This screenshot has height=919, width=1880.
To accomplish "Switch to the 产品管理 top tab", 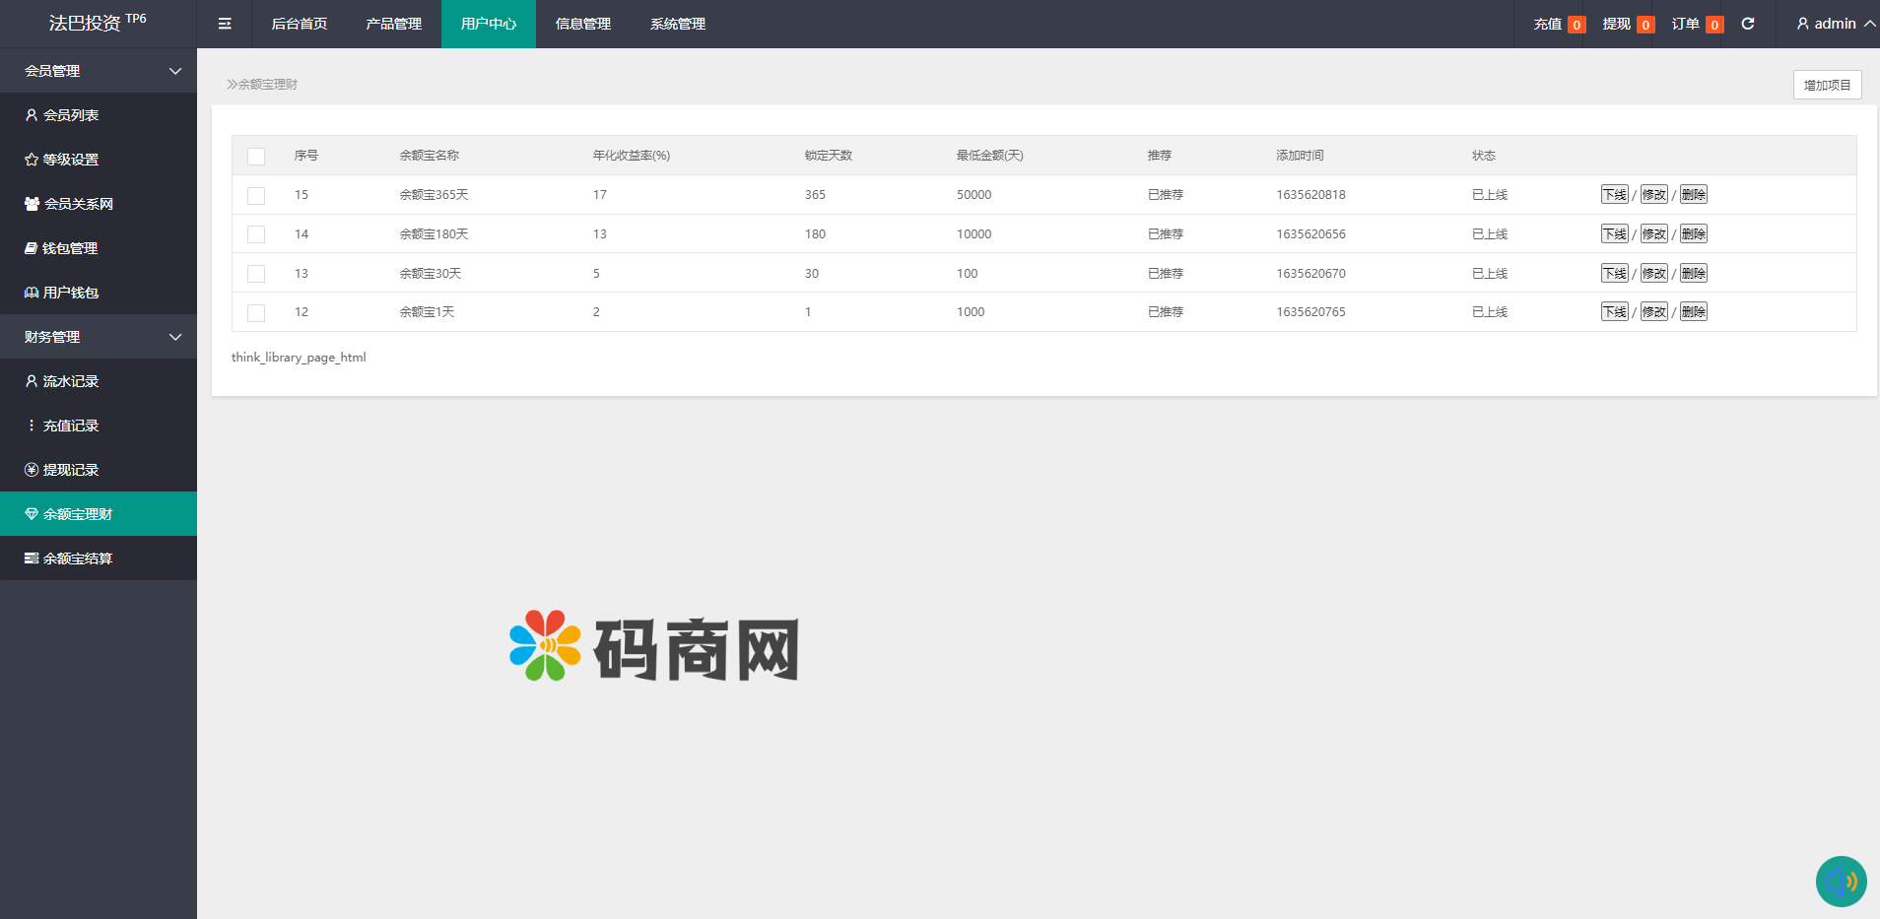I will point(393,24).
